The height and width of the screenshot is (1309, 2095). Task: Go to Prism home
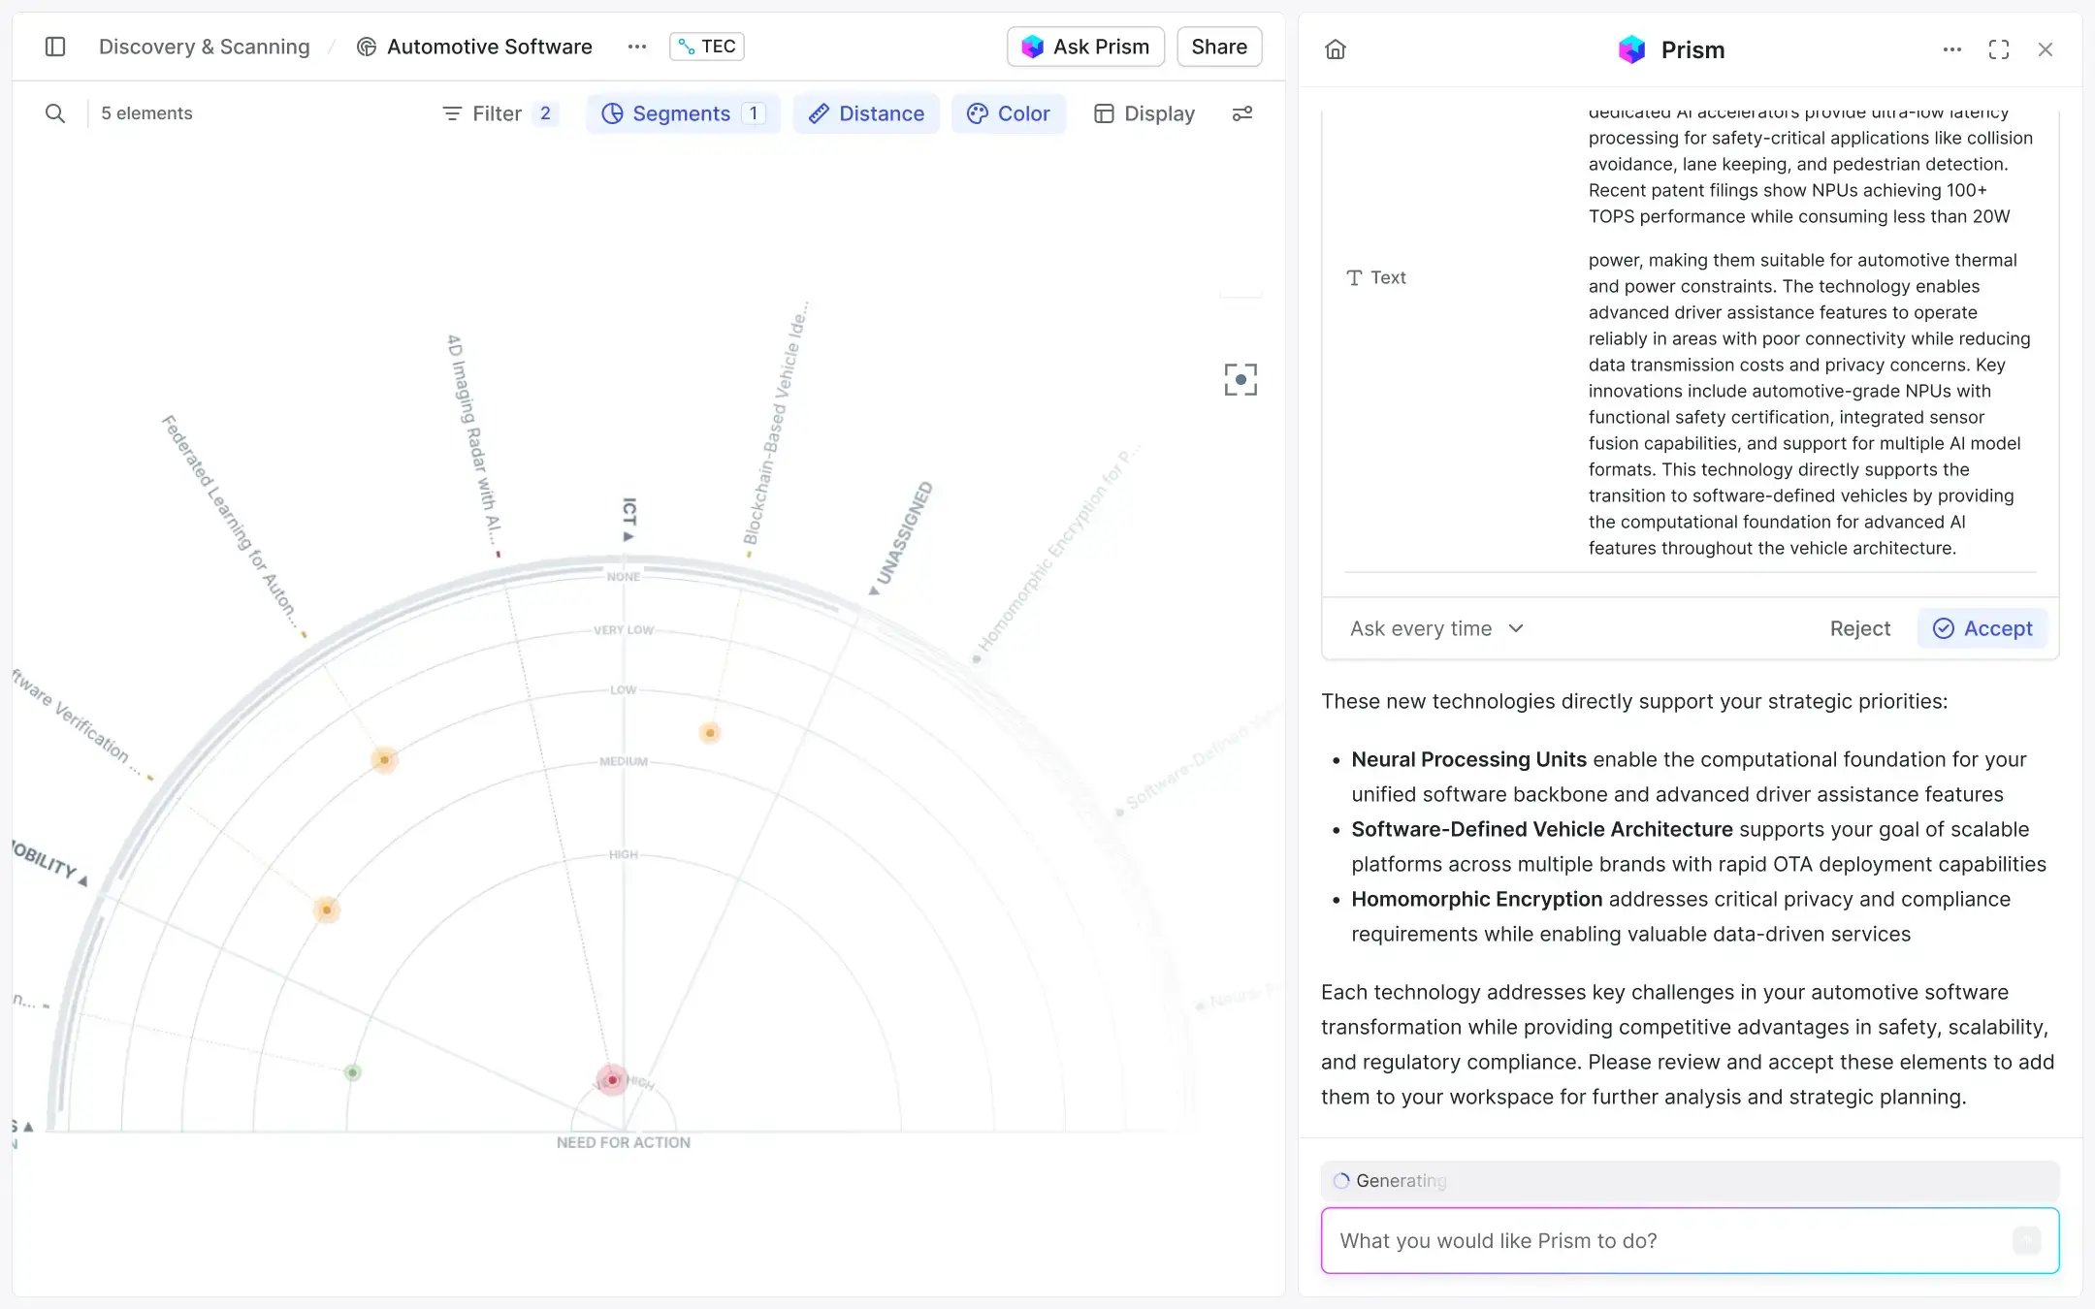1336,49
